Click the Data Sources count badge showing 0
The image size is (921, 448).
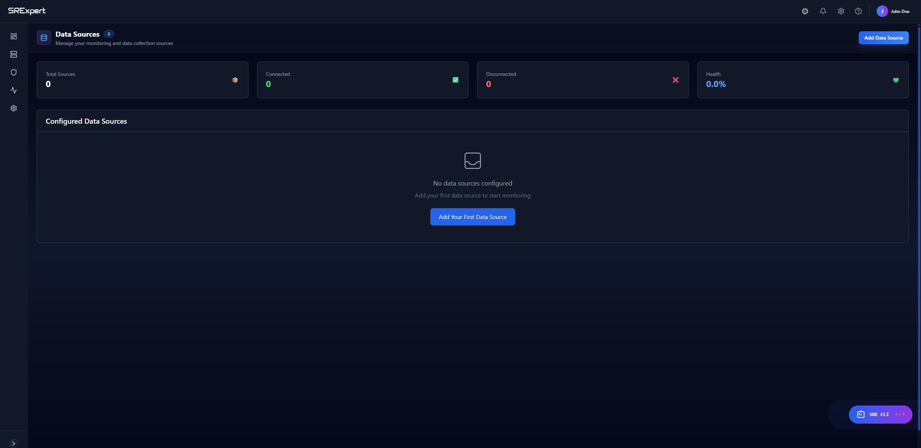[x=108, y=33]
